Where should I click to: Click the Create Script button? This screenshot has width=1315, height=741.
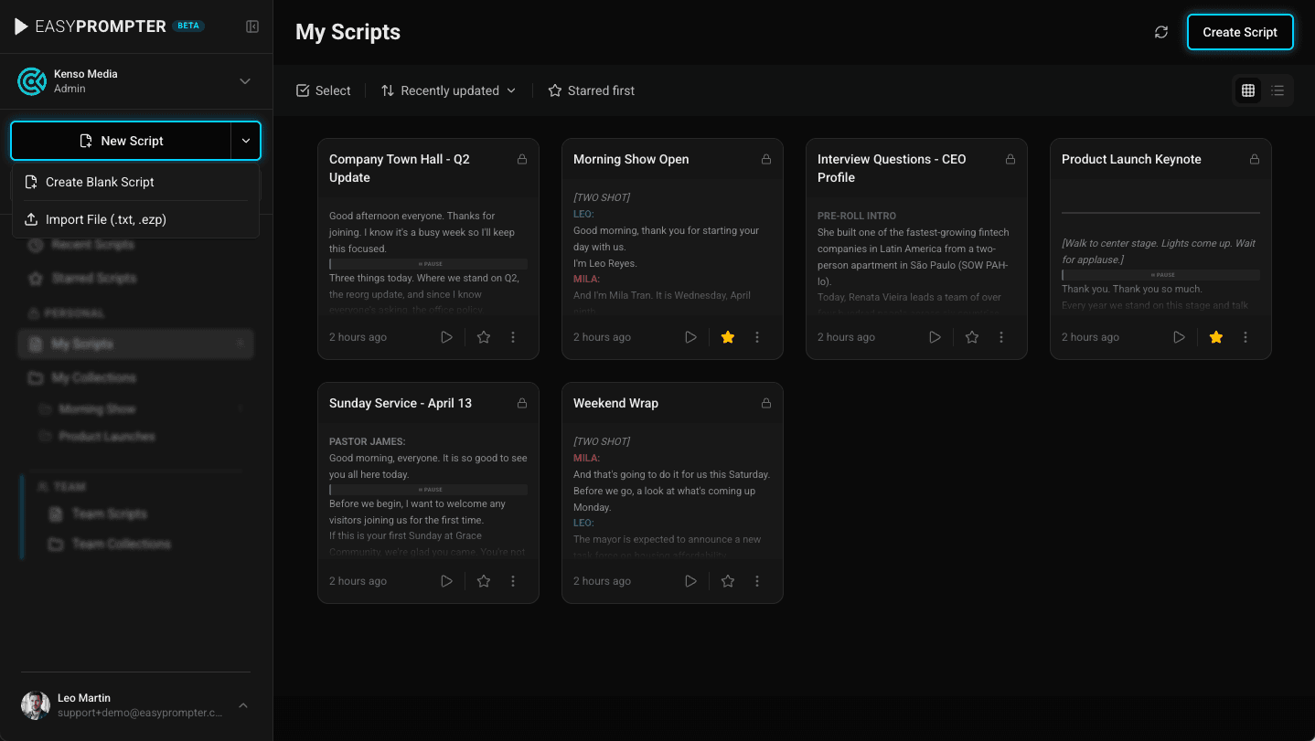pos(1240,31)
